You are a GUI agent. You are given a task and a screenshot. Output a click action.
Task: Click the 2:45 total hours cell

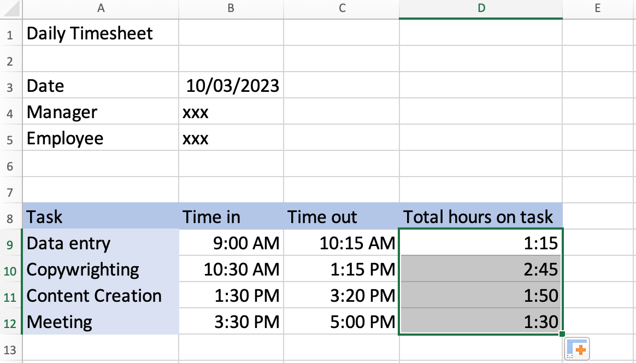click(x=480, y=270)
